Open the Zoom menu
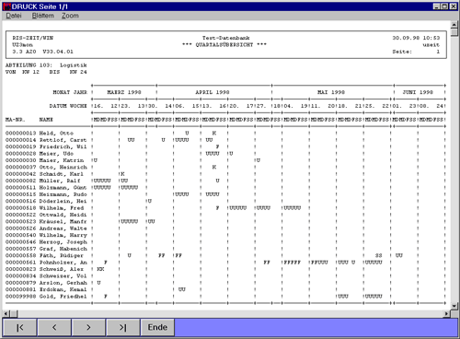The height and width of the screenshot is (339, 460). coord(70,16)
